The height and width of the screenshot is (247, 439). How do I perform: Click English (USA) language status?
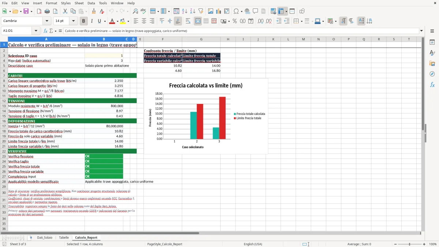coord(253,244)
